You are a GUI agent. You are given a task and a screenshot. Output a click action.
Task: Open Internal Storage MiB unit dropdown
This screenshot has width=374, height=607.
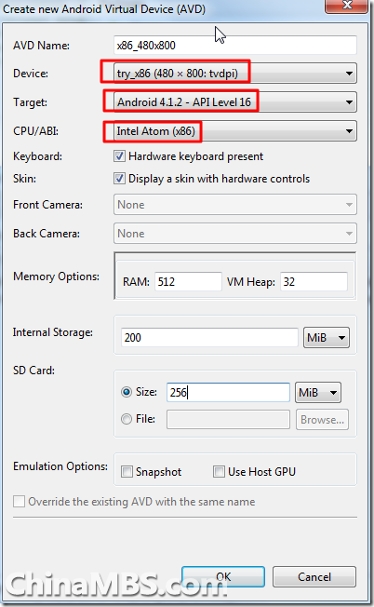pos(327,338)
